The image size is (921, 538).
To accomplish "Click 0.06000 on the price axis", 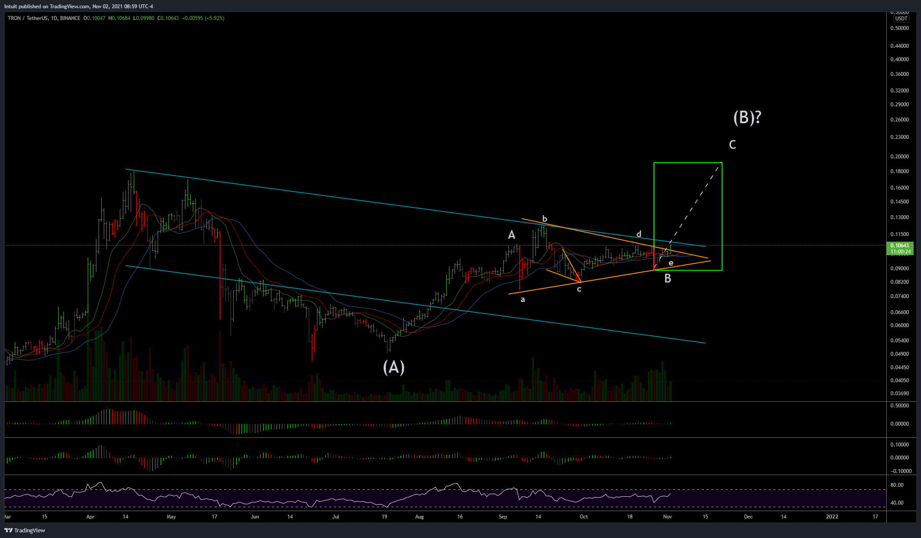I will pyautogui.click(x=899, y=325).
